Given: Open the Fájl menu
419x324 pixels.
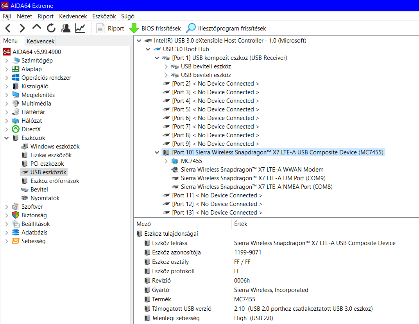Looking at the screenshot, I should point(7,16).
